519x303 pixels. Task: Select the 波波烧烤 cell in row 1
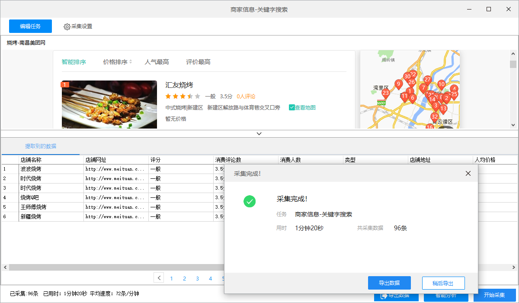coord(51,169)
